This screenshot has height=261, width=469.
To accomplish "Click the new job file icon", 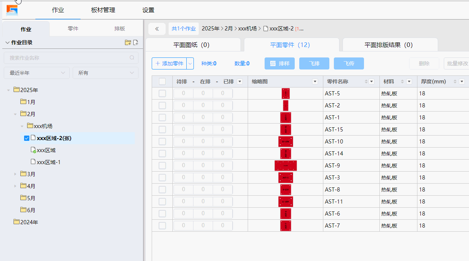I will tap(136, 42).
